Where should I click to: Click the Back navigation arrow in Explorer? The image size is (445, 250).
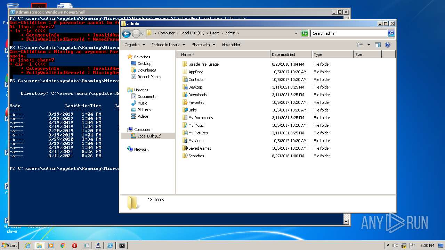coord(127,33)
